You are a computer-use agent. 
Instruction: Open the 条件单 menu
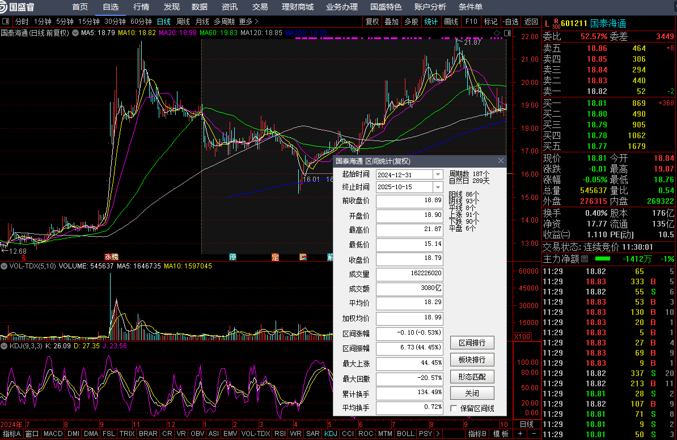click(471, 7)
